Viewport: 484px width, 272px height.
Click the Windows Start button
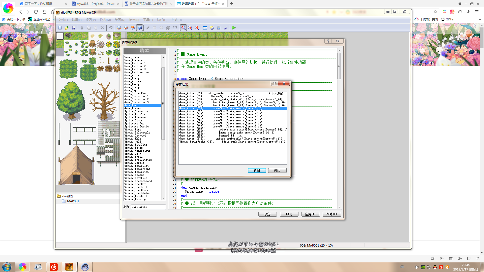[7, 267]
